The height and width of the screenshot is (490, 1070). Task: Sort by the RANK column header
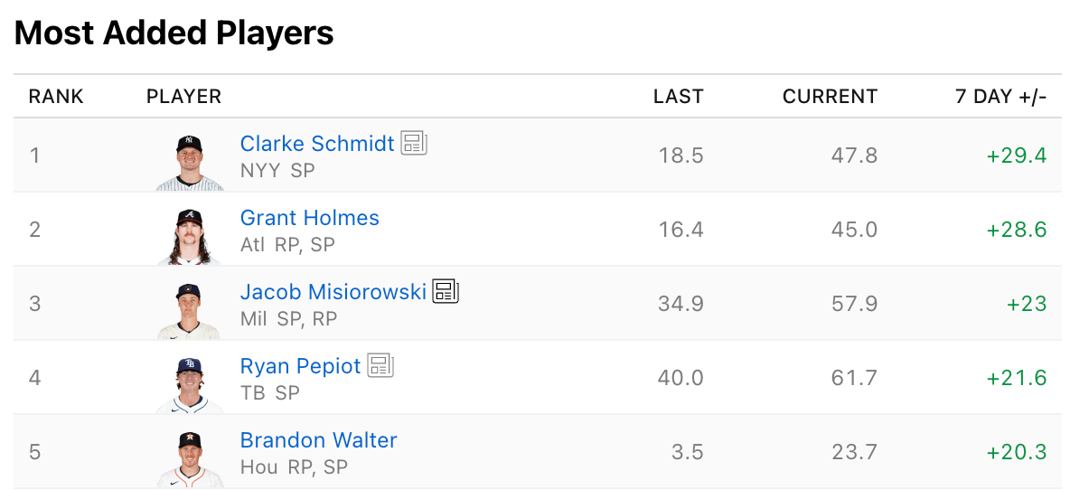click(56, 97)
